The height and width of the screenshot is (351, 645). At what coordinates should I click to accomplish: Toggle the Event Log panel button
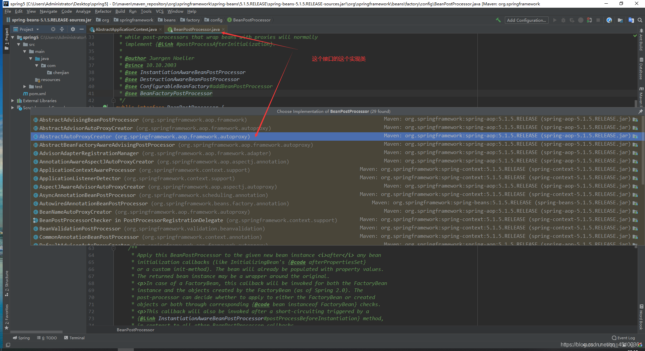[x=623, y=338]
